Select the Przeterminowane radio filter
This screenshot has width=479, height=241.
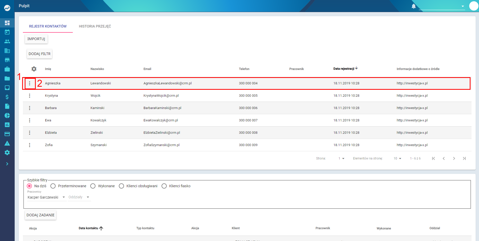point(53,186)
